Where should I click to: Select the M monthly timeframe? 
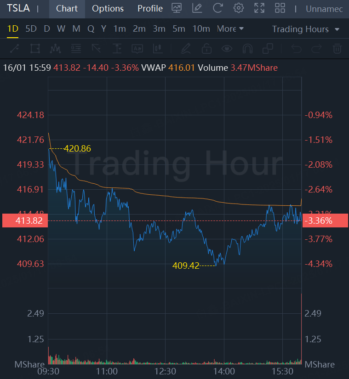click(x=76, y=29)
